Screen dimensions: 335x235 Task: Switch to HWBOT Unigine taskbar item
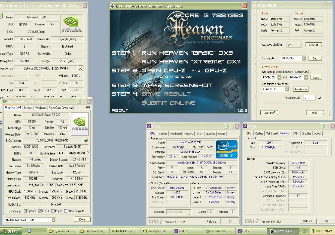tap(283, 231)
